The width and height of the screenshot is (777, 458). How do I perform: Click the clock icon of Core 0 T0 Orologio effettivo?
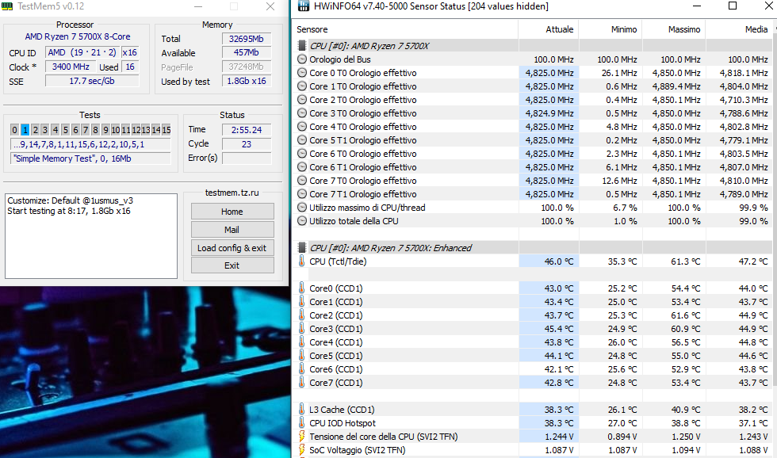coord(302,72)
